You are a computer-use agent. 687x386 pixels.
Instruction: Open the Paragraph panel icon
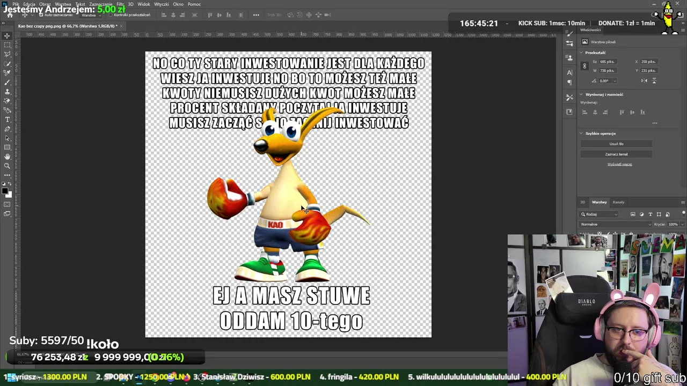569,83
